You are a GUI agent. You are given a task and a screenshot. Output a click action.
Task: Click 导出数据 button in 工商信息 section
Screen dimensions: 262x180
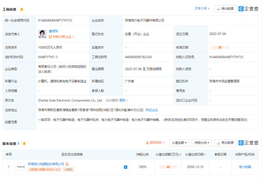click(225, 9)
